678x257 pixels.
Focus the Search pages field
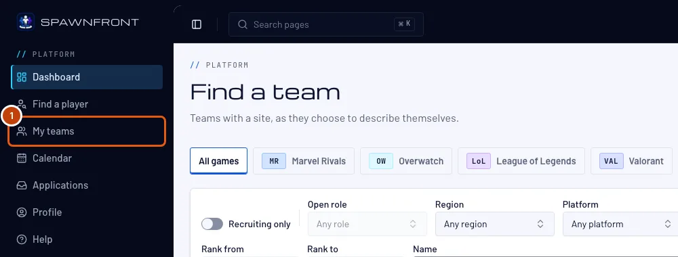click(x=326, y=24)
